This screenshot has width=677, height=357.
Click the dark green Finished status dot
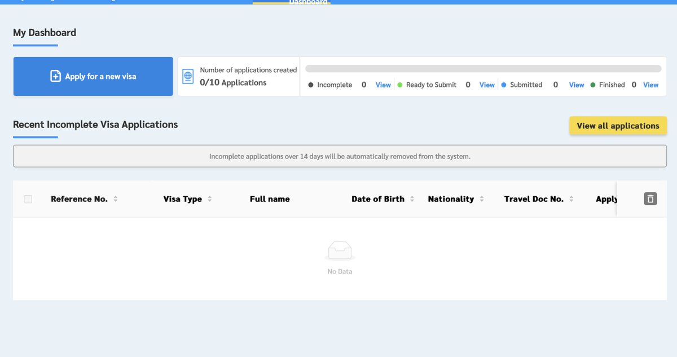(x=593, y=85)
